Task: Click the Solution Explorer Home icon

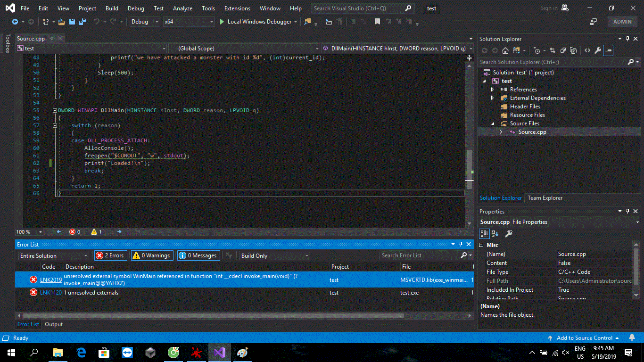Action: pyautogui.click(x=505, y=51)
